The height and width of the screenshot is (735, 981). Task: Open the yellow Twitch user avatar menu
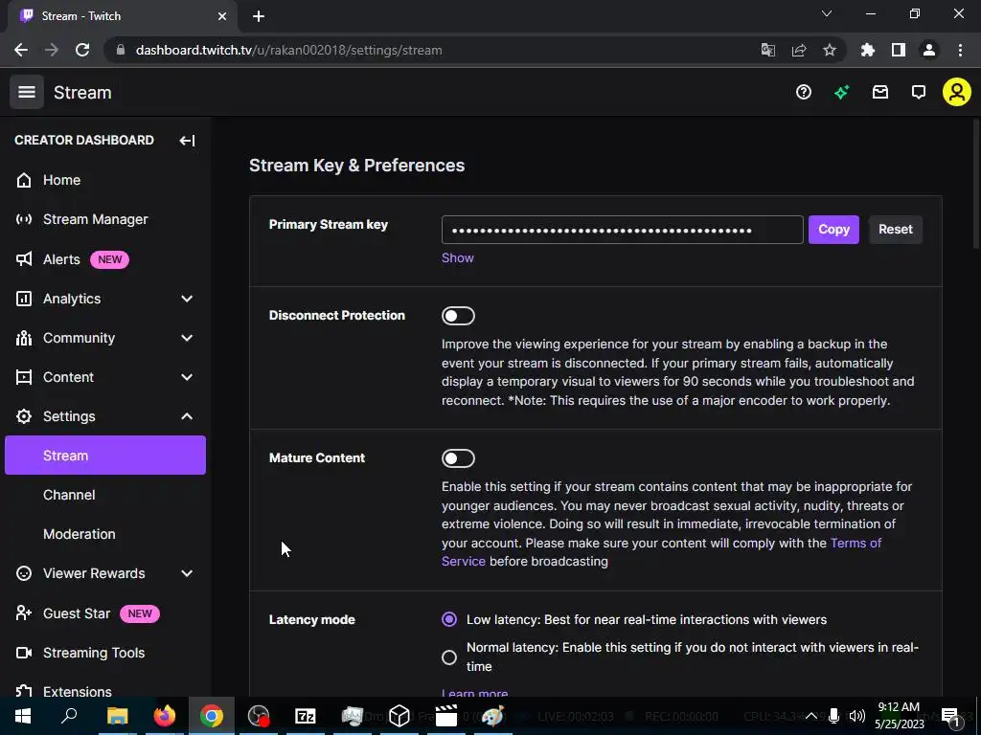(957, 93)
